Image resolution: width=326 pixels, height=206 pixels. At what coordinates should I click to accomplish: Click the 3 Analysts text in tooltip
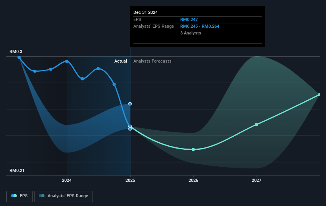click(191, 33)
